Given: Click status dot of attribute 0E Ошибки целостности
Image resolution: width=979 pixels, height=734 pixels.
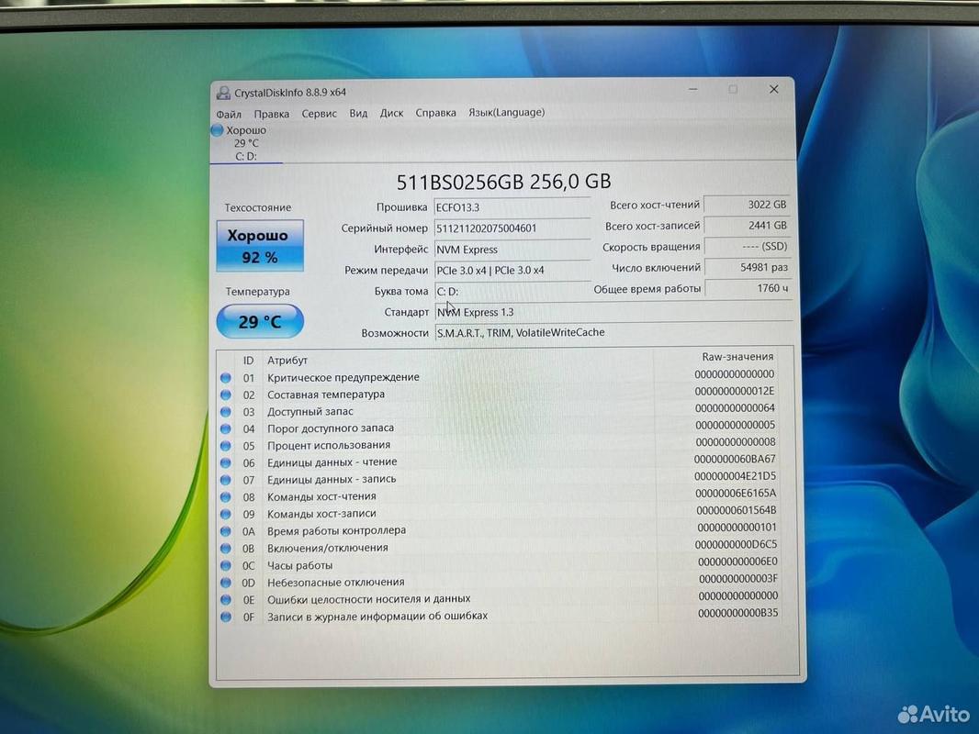Looking at the screenshot, I should coord(226,599).
